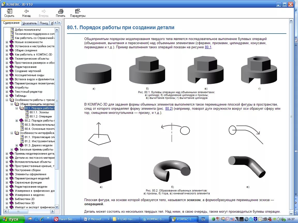Click the book icon next to Сервисные функции
298x223 pixels.
[x=12, y=182]
